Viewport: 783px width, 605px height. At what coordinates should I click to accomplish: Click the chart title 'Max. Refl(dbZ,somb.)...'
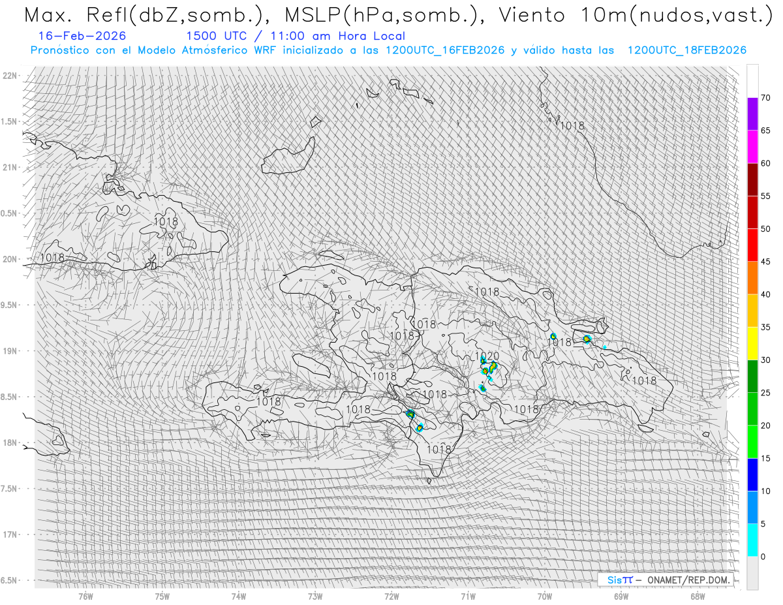(x=397, y=15)
